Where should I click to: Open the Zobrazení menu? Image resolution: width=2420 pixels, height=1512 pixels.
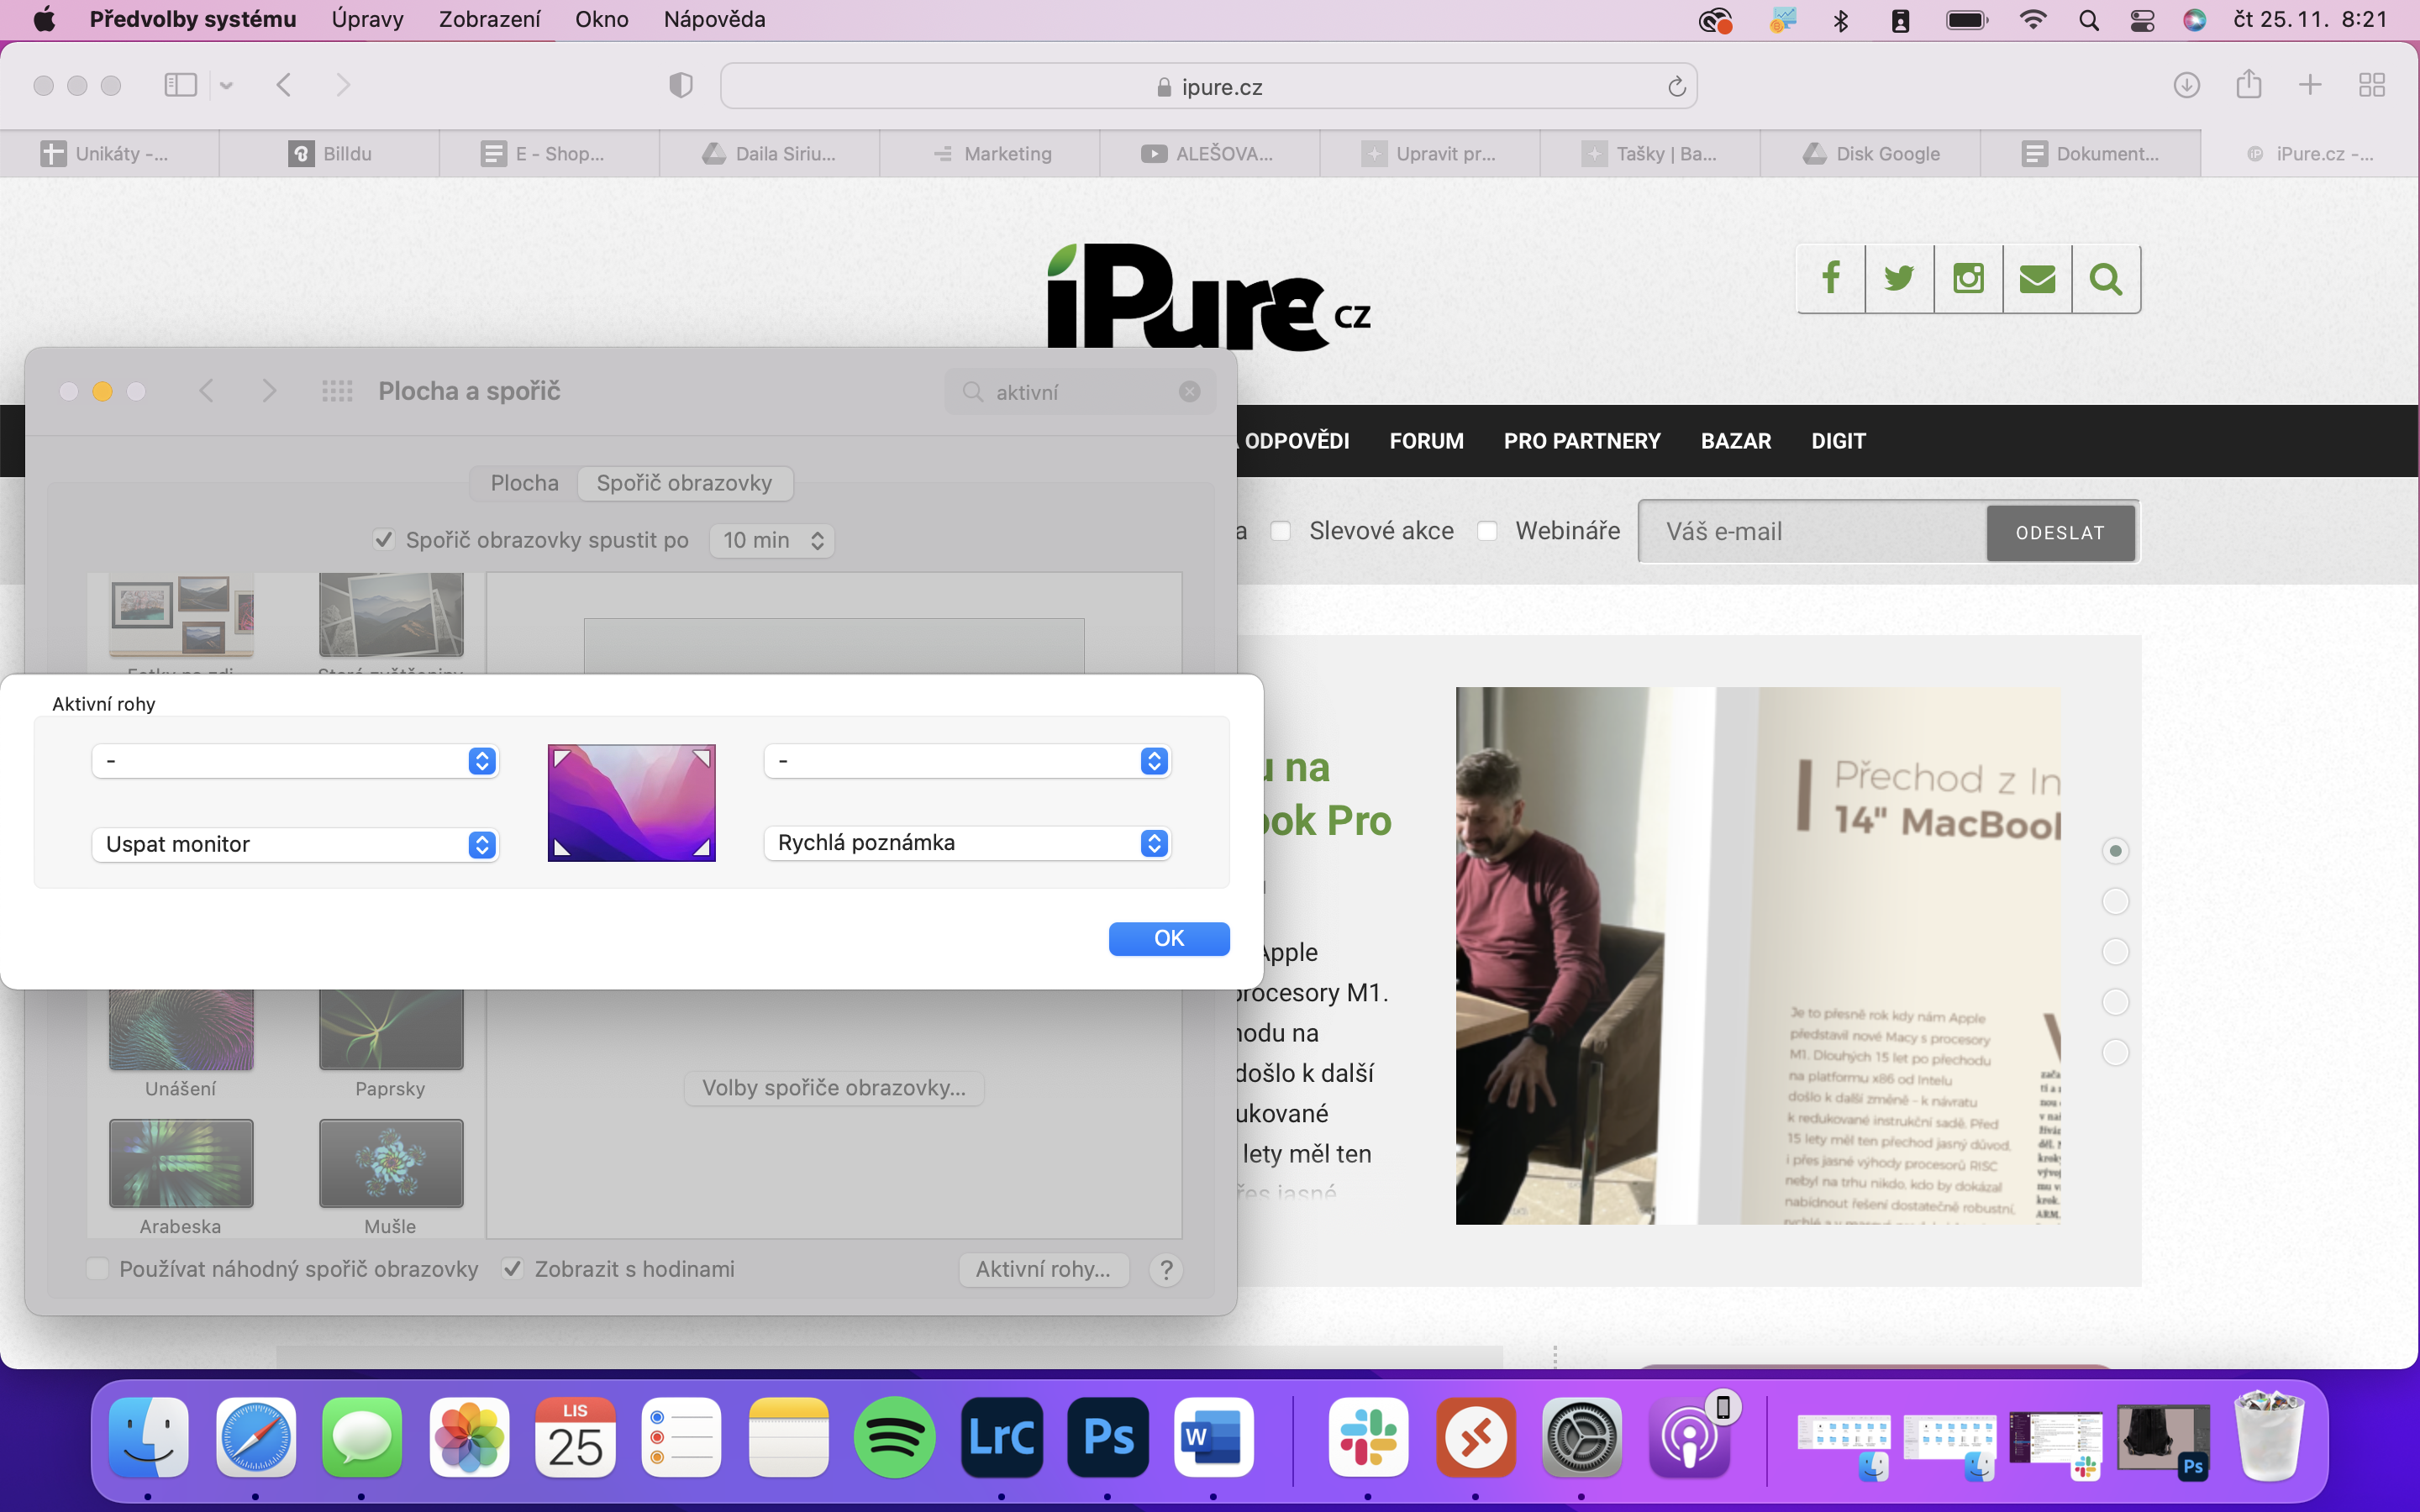pyautogui.click(x=489, y=19)
